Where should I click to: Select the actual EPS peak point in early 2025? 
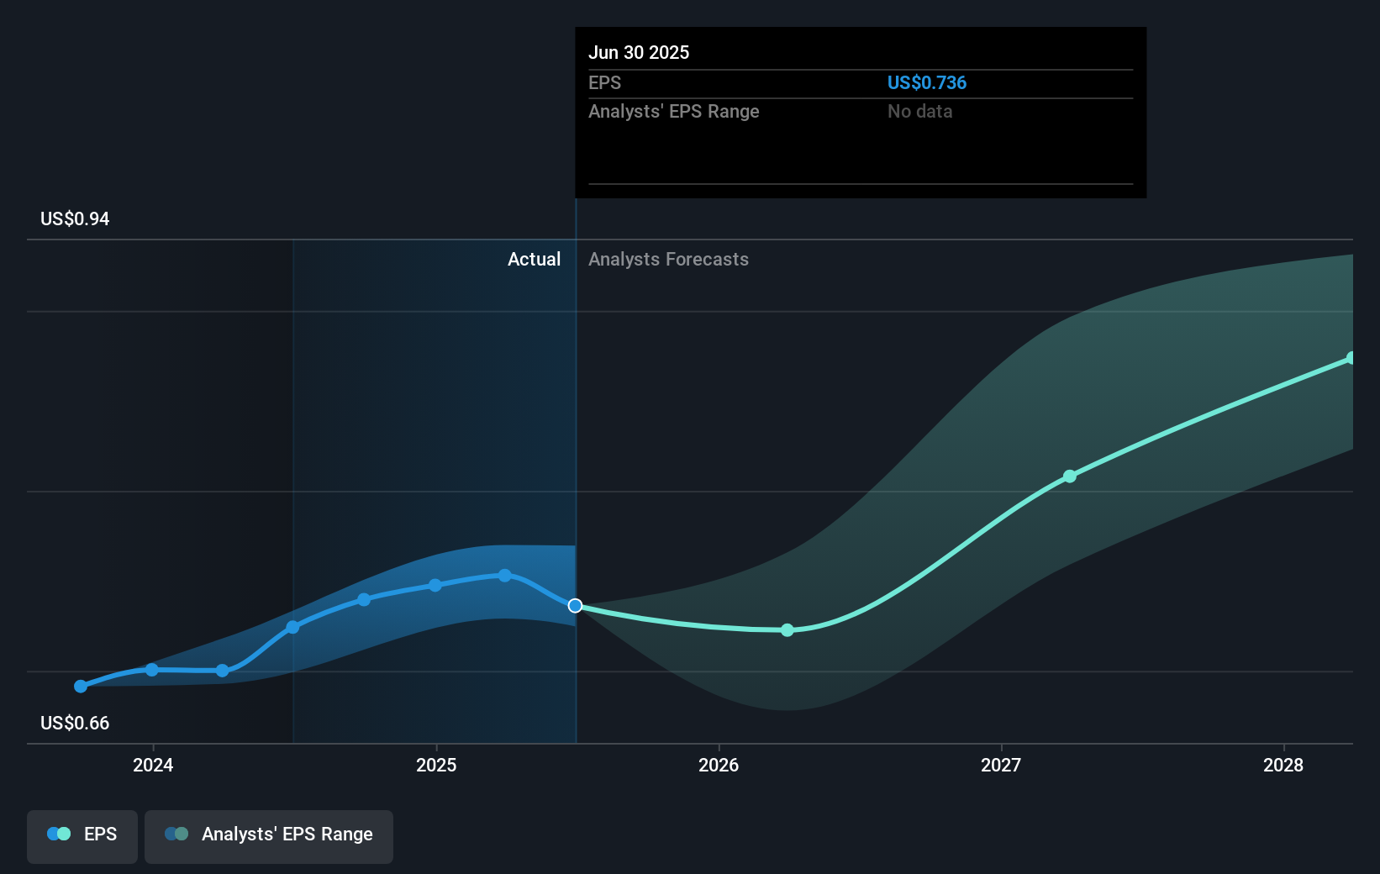(504, 576)
